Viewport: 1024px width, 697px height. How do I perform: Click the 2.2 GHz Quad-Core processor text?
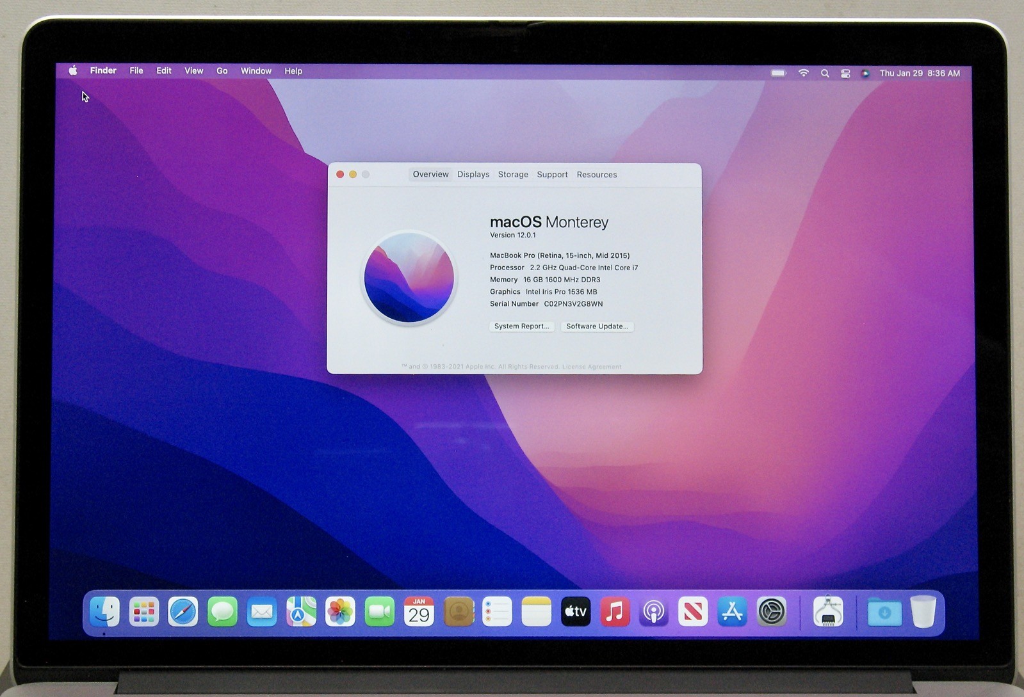(x=584, y=268)
